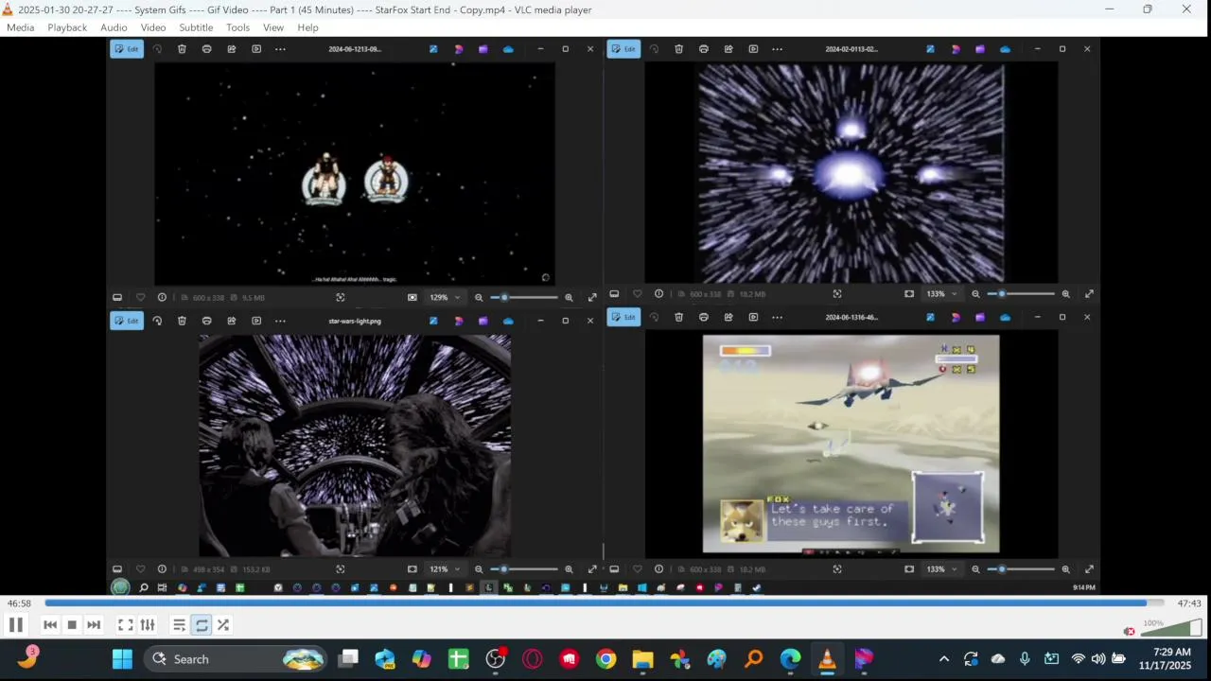Skip to previous media in VLC
This screenshot has height=681, width=1211.
click(x=50, y=625)
